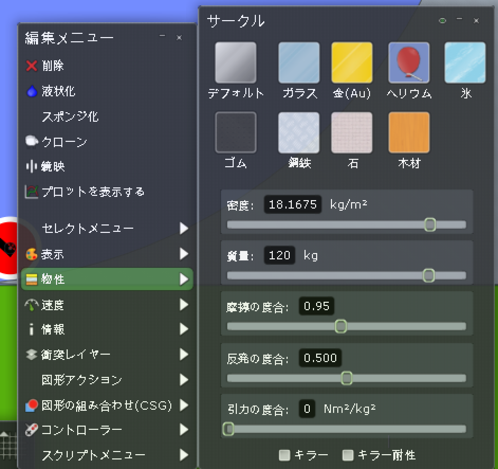Select the 石 stone material
Image resolution: width=498 pixels, height=469 pixels.
tap(352, 132)
